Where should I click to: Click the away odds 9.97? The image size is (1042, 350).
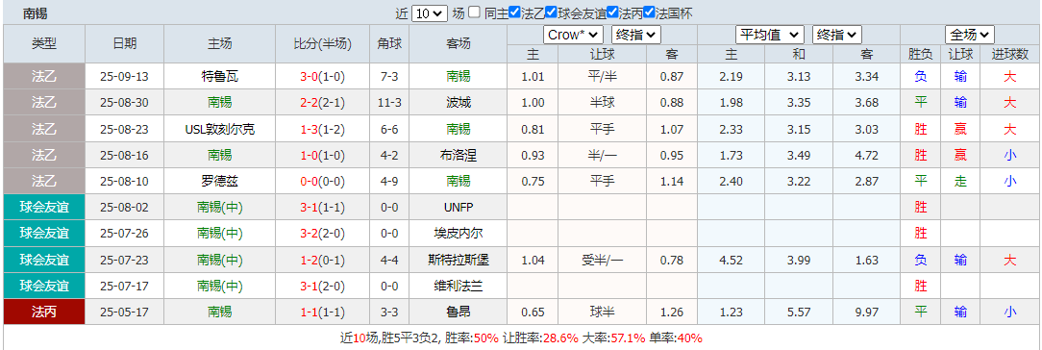click(866, 312)
